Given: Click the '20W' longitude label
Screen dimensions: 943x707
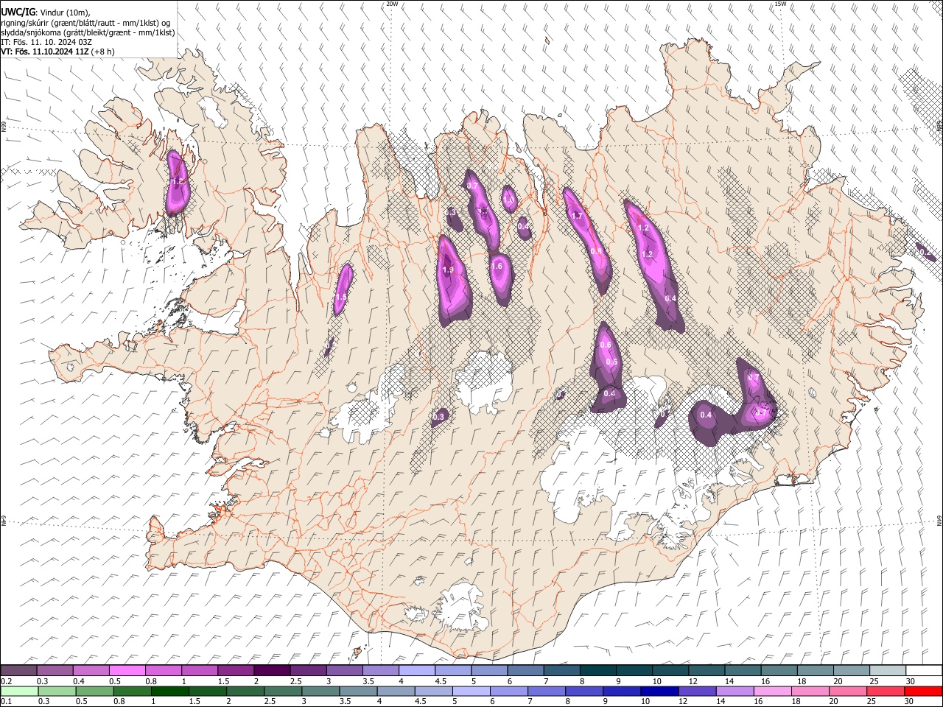Looking at the screenshot, I should (x=392, y=4).
